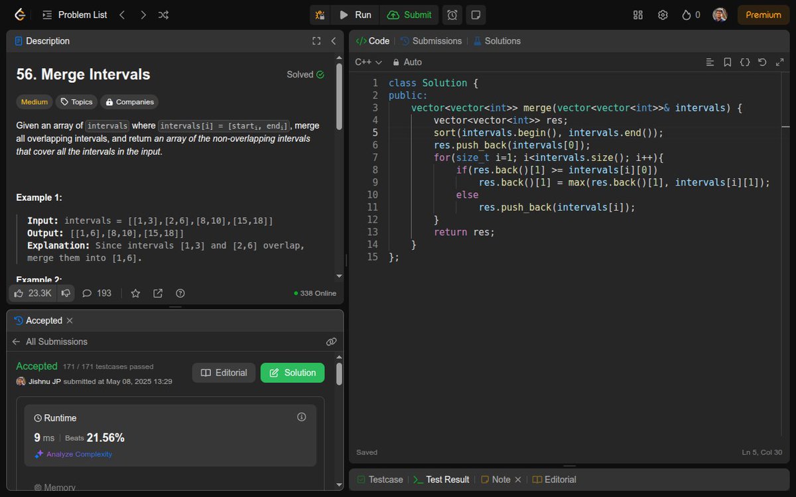The height and width of the screenshot is (497, 796).
Task: Open the layout grid icon
Action: point(638,15)
